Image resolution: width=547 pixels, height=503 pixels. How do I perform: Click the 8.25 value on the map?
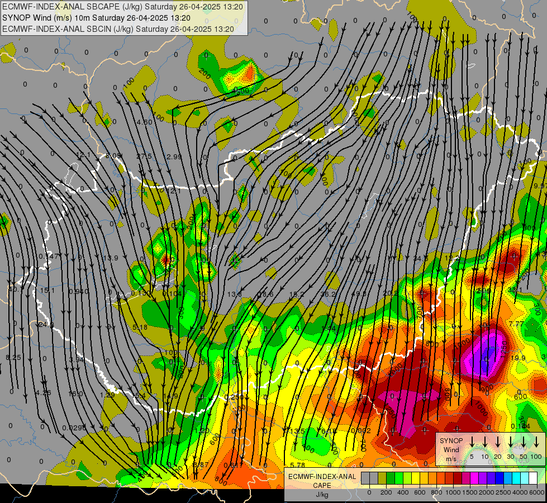coord(13,358)
